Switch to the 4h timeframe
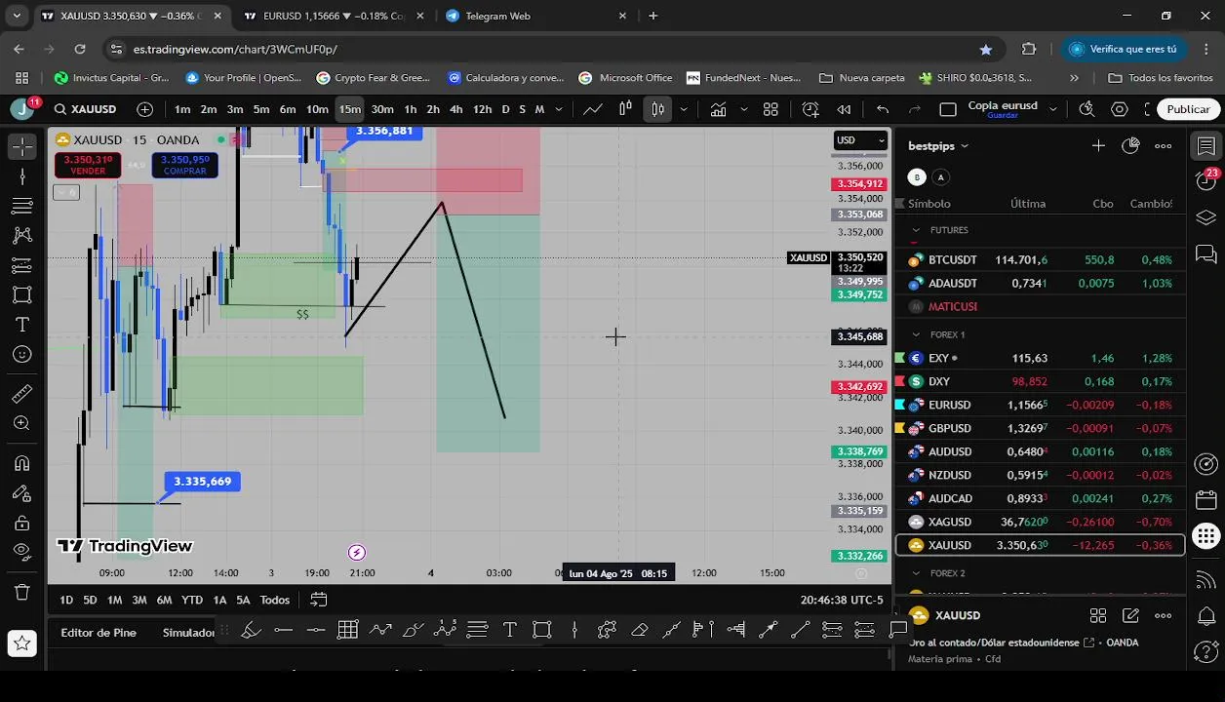This screenshot has height=702, width=1225. point(455,109)
